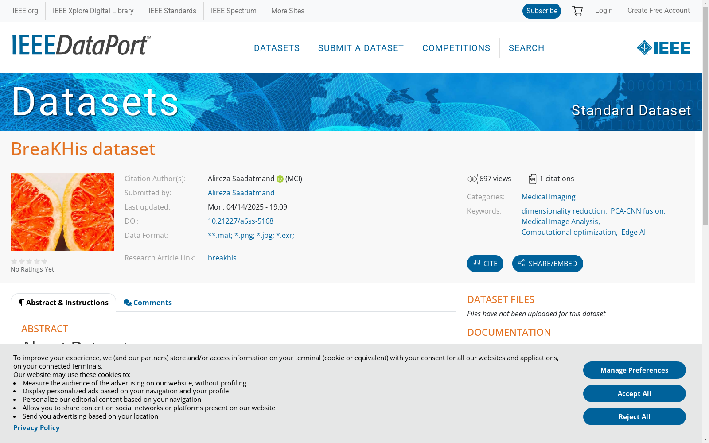
Task: Click the *.exr data format link
Action: click(x=285, y=235)
